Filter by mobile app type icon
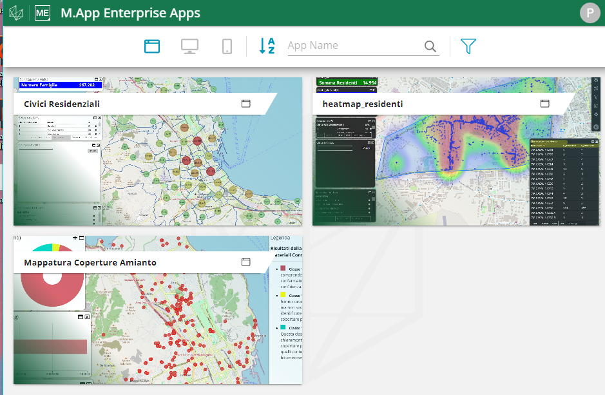 click(227, 46)
